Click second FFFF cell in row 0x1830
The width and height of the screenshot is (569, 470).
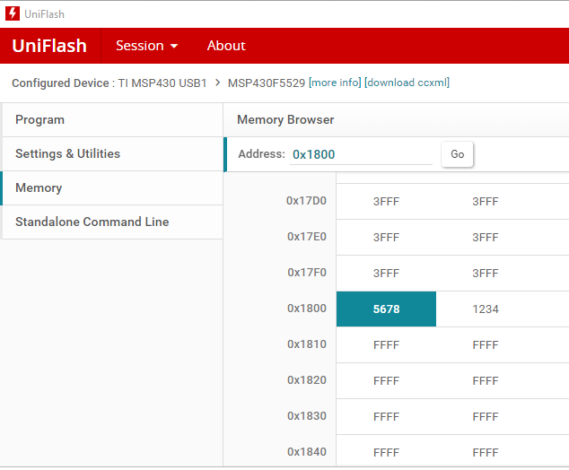486,417
